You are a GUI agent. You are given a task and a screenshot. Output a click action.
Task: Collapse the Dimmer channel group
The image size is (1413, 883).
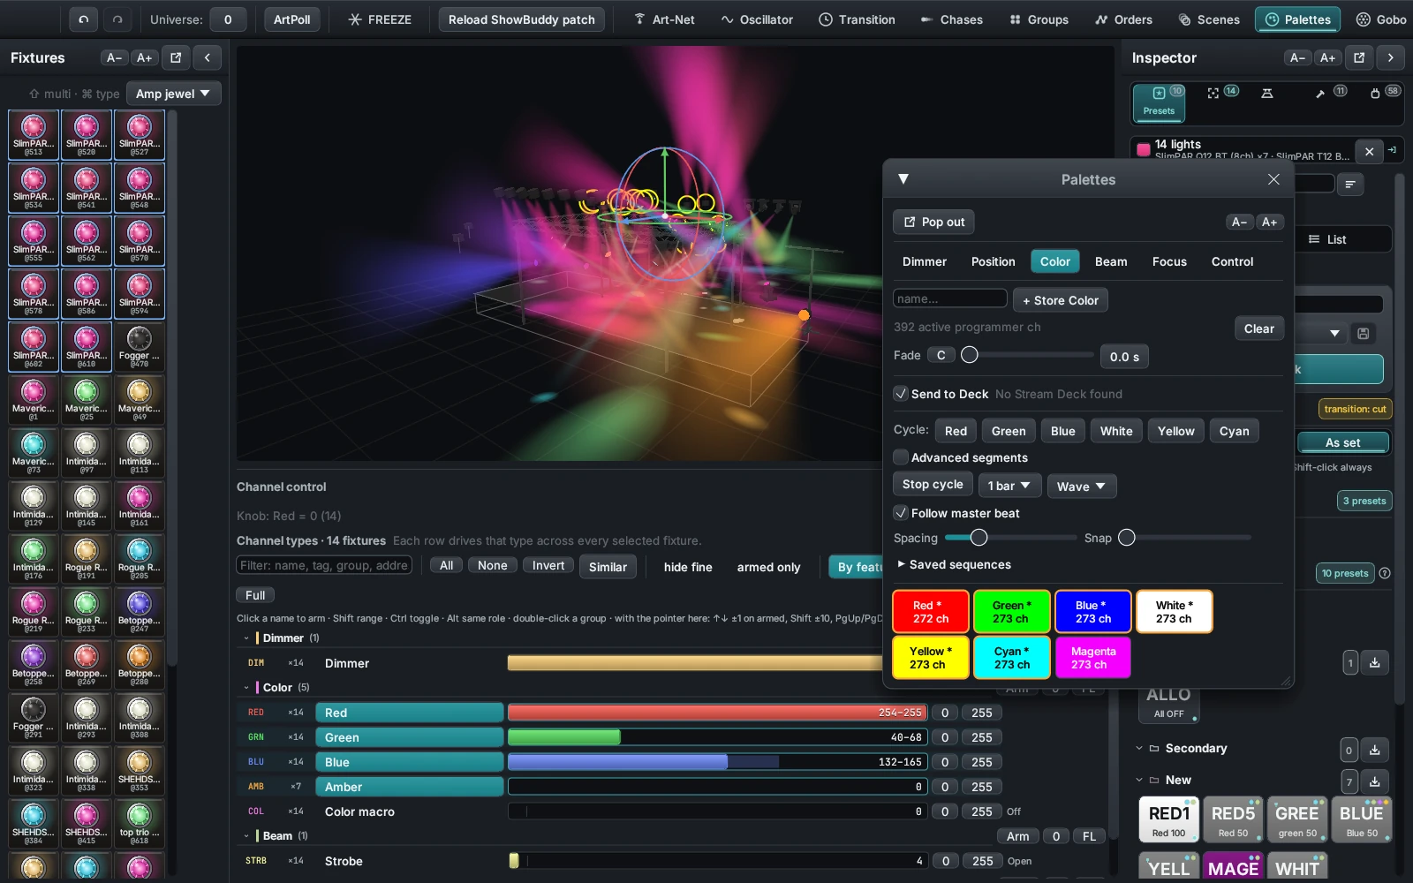pyautogui.click(x=246, y=638)
